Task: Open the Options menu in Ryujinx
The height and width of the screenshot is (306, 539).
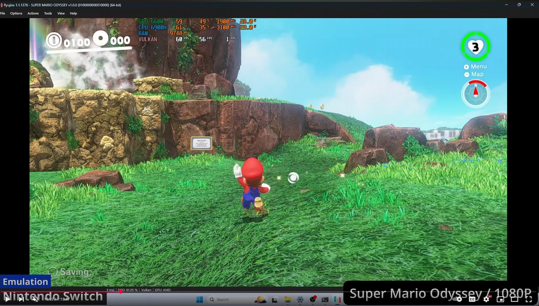Action: click(x=16, y=13)
